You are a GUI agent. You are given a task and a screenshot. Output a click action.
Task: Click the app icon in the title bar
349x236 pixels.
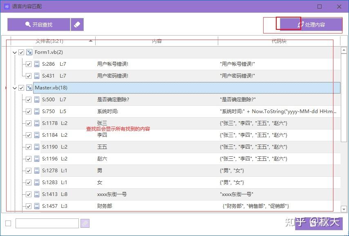pyautogui.click(x=7, y=6)
